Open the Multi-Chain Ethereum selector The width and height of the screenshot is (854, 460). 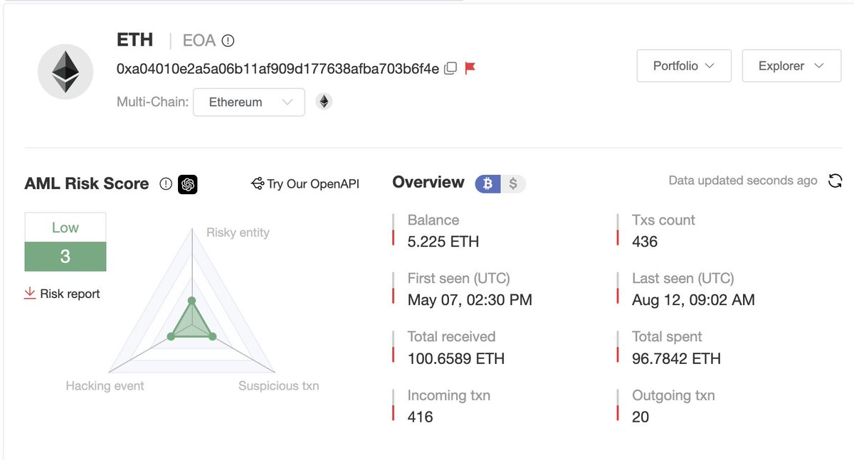[249, 102]
